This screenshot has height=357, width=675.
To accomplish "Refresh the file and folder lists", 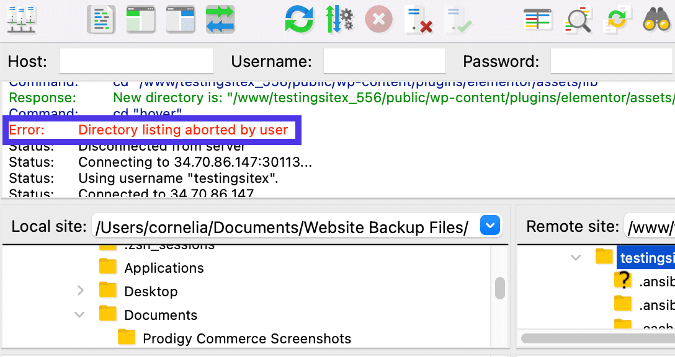I will 300,19.
